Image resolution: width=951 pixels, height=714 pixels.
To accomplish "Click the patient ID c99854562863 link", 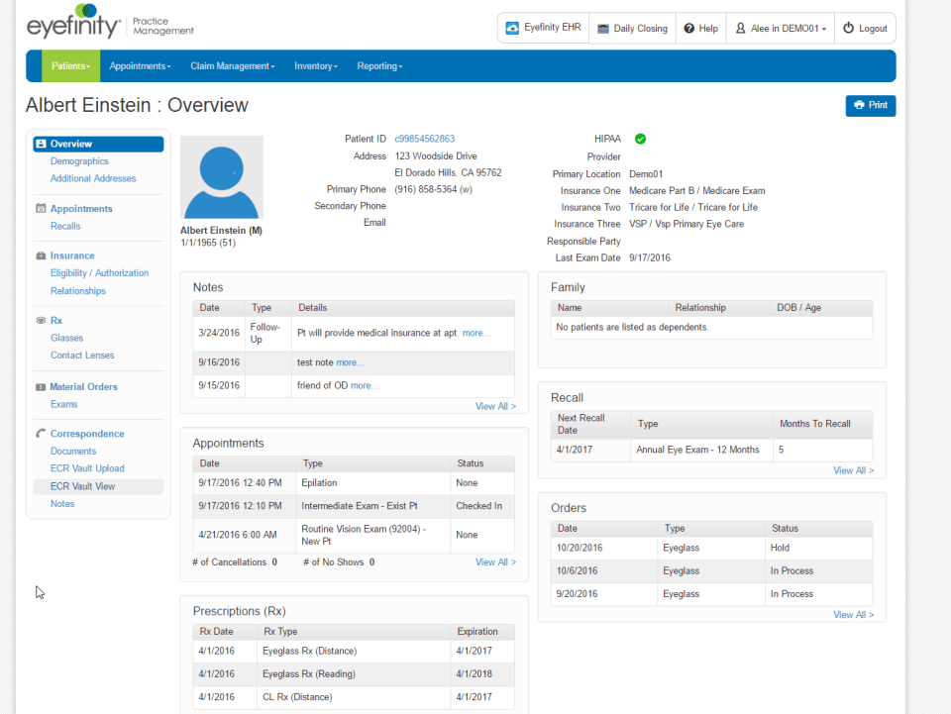I will [424, 139].
